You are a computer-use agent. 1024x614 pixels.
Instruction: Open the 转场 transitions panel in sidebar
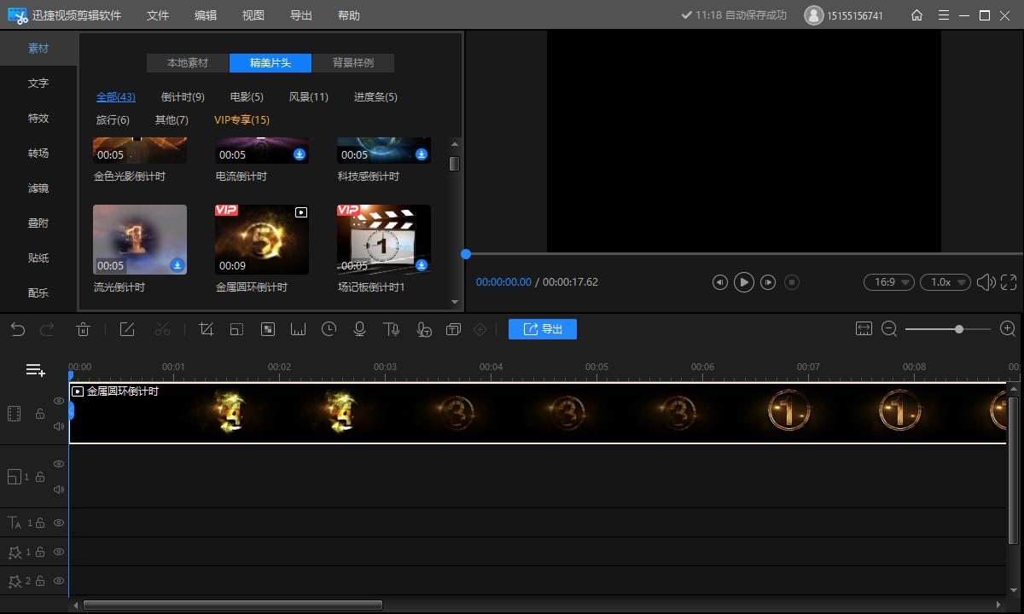tap(38, 153)
